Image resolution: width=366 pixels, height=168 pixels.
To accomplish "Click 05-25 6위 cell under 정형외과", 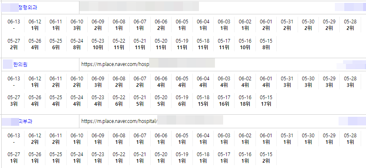I will pos(56,44).
